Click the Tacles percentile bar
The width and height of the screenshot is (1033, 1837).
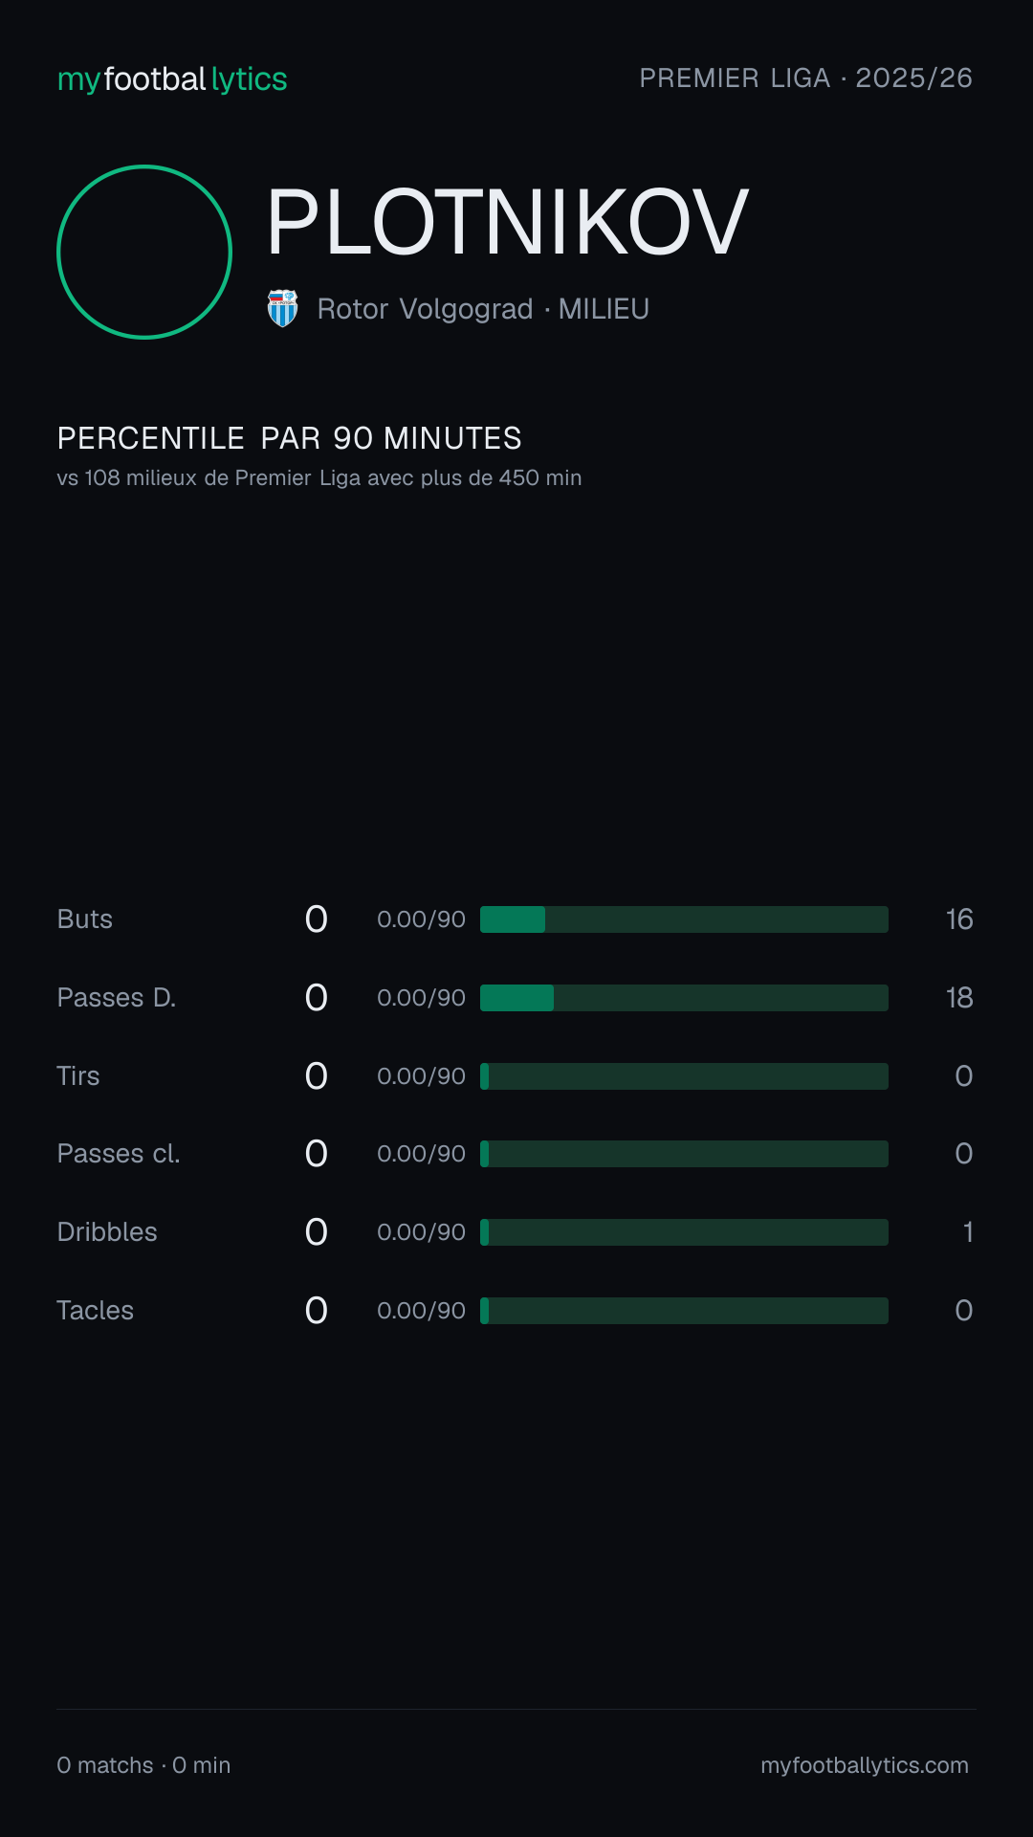(684, 1311)
